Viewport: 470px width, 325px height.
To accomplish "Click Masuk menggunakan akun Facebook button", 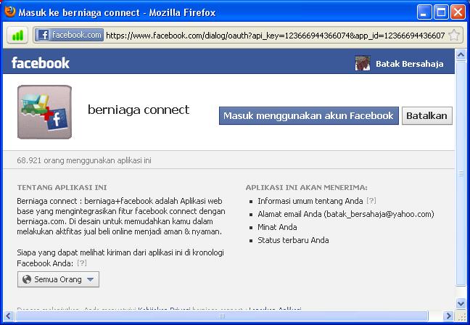I will [x=309, y=116].
